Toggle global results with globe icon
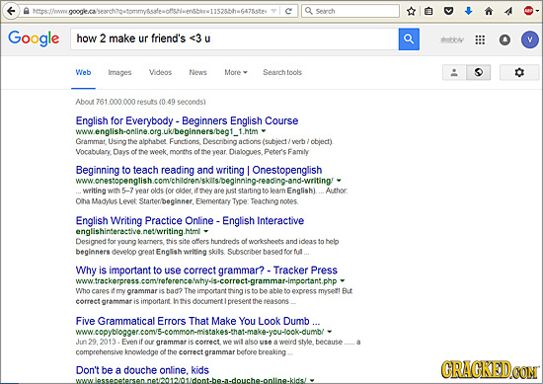 [479, 72]
